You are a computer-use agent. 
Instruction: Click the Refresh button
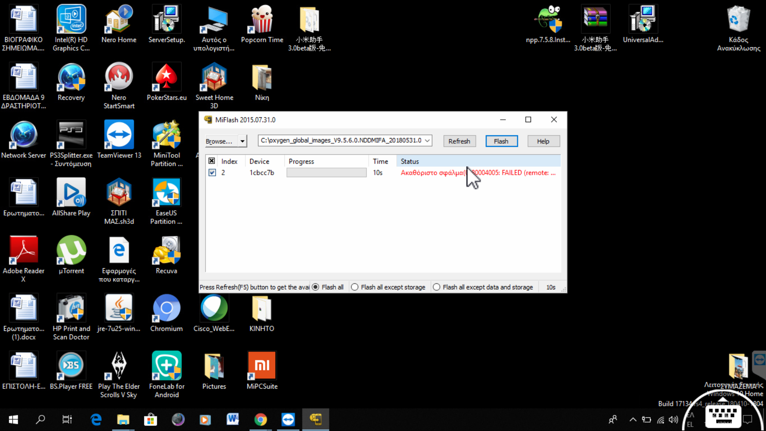pos(459,141)
